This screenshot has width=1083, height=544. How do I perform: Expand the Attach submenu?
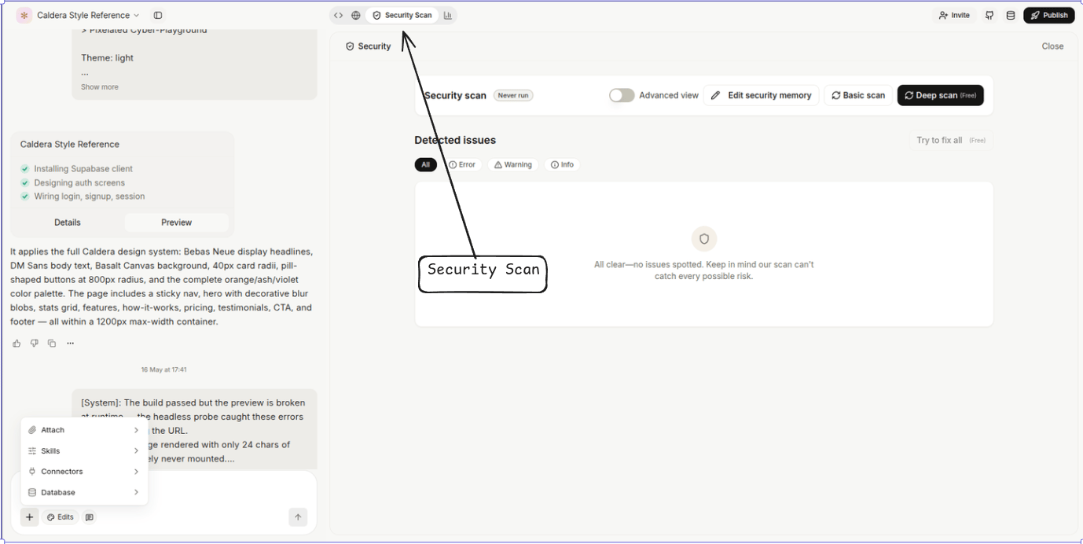tap(84, 430)
